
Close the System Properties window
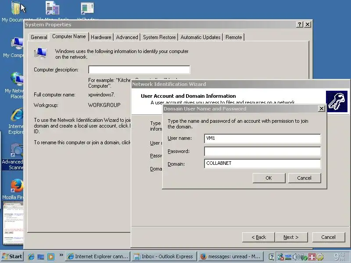tap(308, 25)
